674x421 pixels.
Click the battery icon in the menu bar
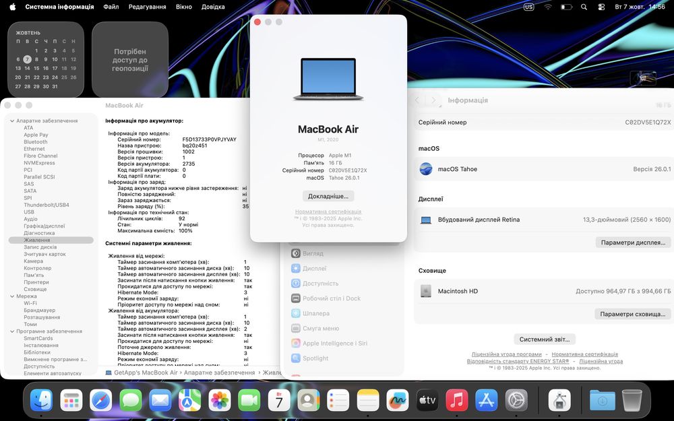click(566, 7)
